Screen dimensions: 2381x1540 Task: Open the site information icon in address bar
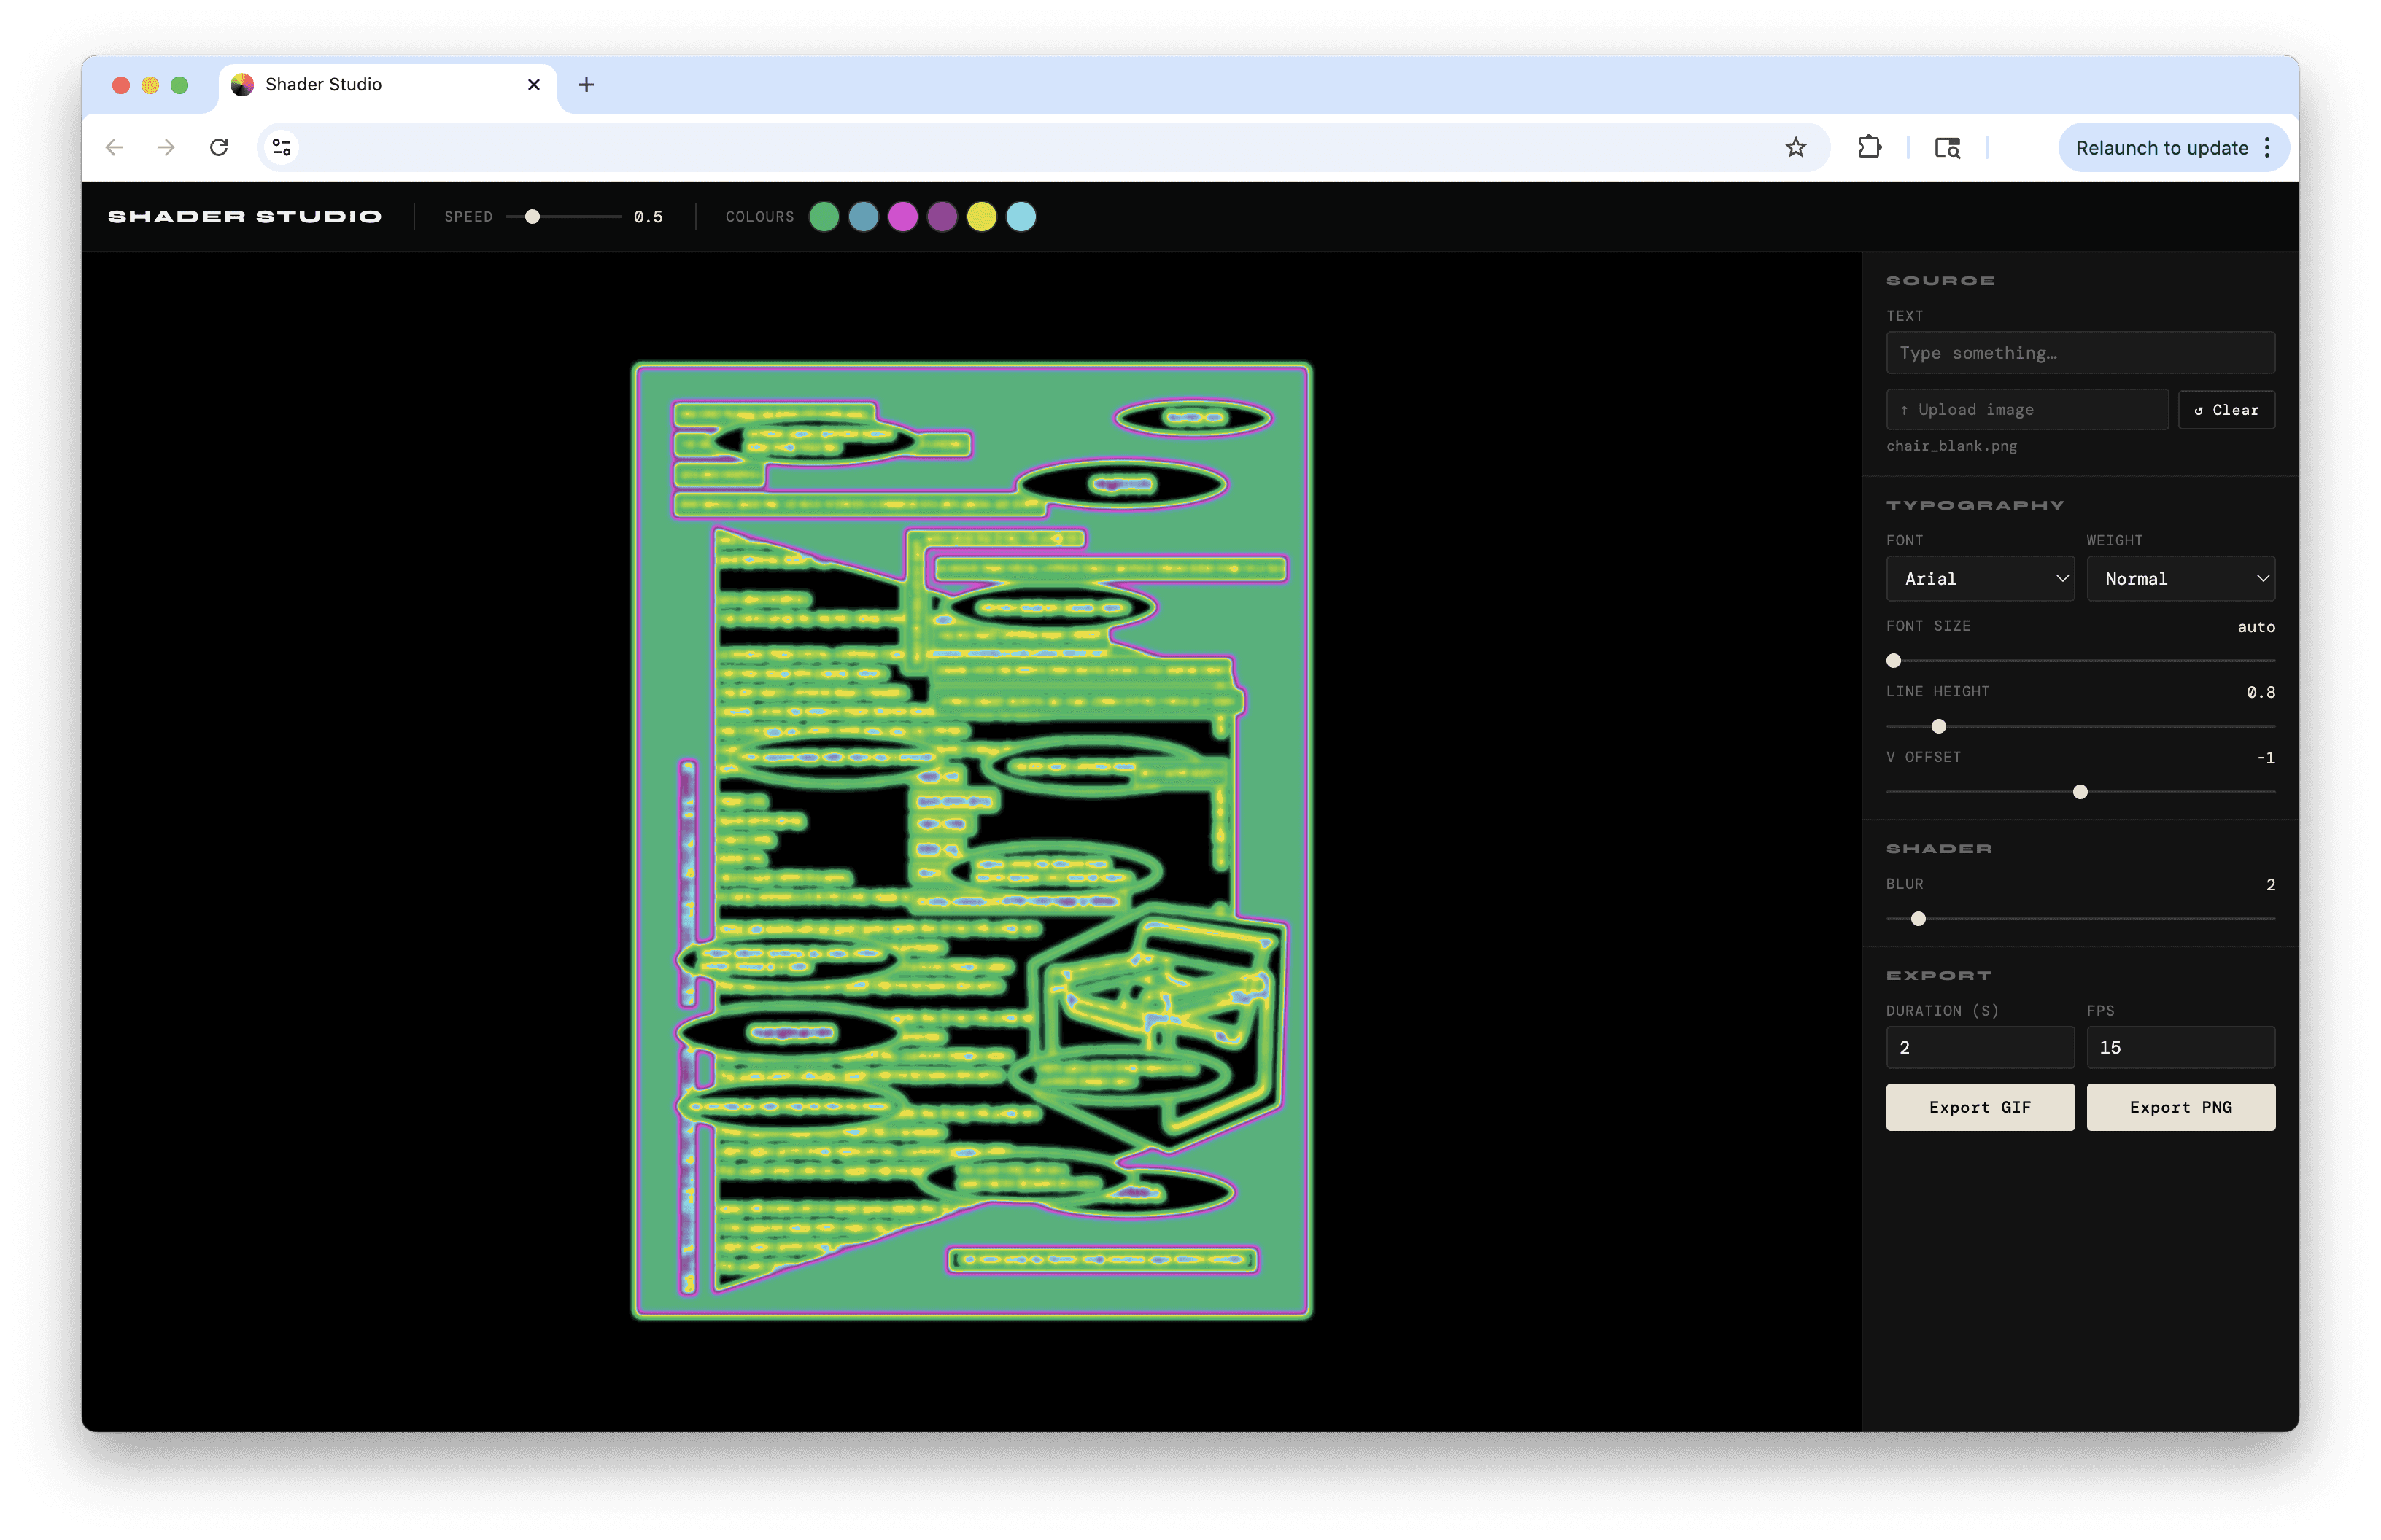pyautogui.click(x=282, y=148)
